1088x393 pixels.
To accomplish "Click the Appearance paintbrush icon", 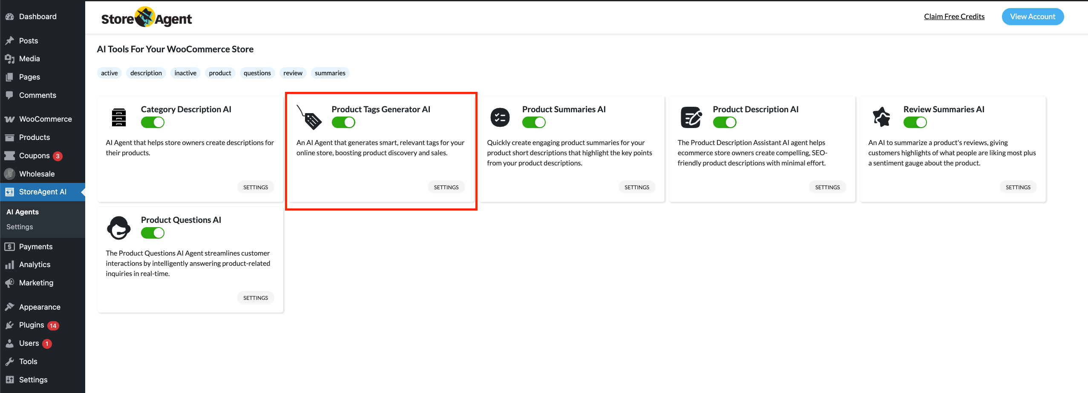I will point(9,307).
